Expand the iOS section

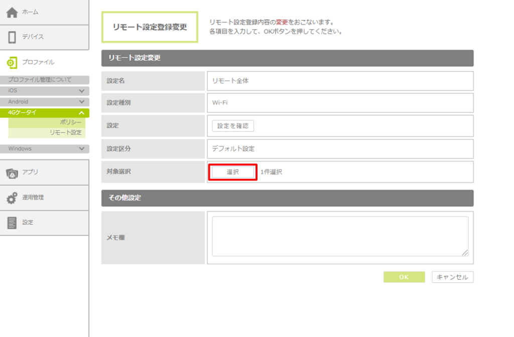(81, 91)
